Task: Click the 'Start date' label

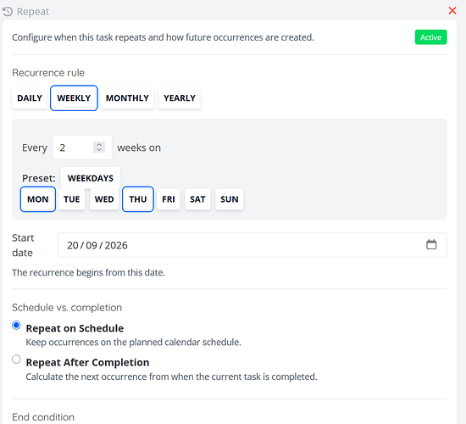Action: (x=23, y=245)
